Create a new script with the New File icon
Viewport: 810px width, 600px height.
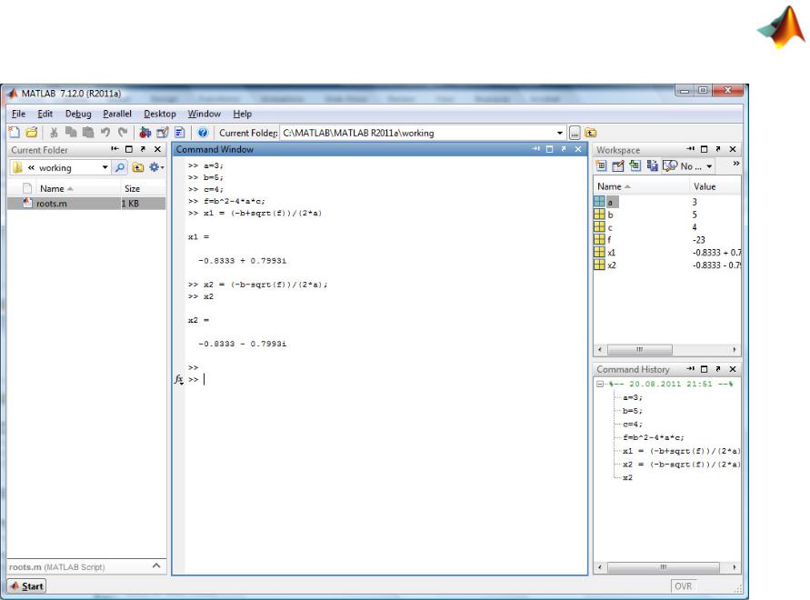pyautogui.click(x=15, y=133)
